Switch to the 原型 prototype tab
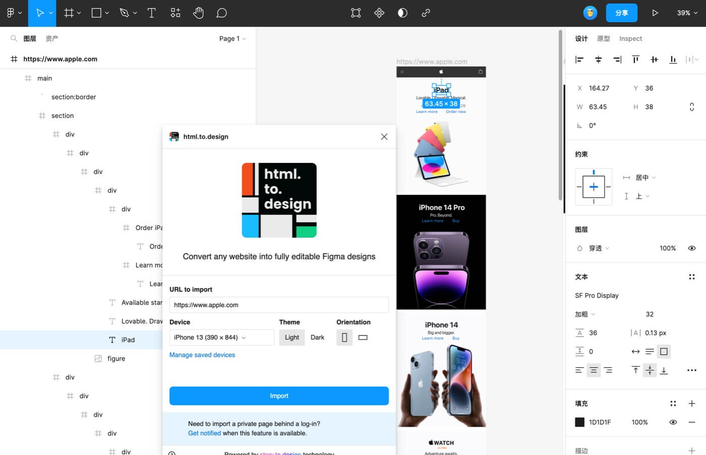This screenshot has width=706, height=455. (604, 38)
